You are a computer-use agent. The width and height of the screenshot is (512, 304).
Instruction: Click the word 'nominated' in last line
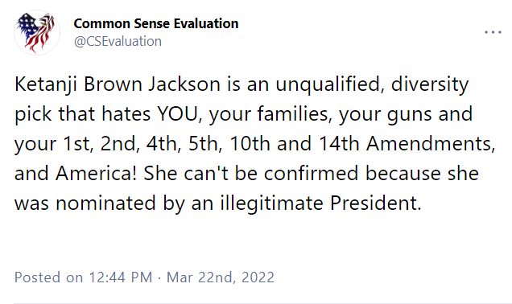(105, 203)
